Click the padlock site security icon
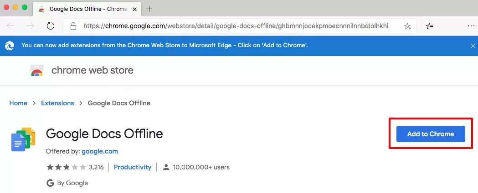Image resolution: width=478 pixels, height=193 pixels. 73,26
